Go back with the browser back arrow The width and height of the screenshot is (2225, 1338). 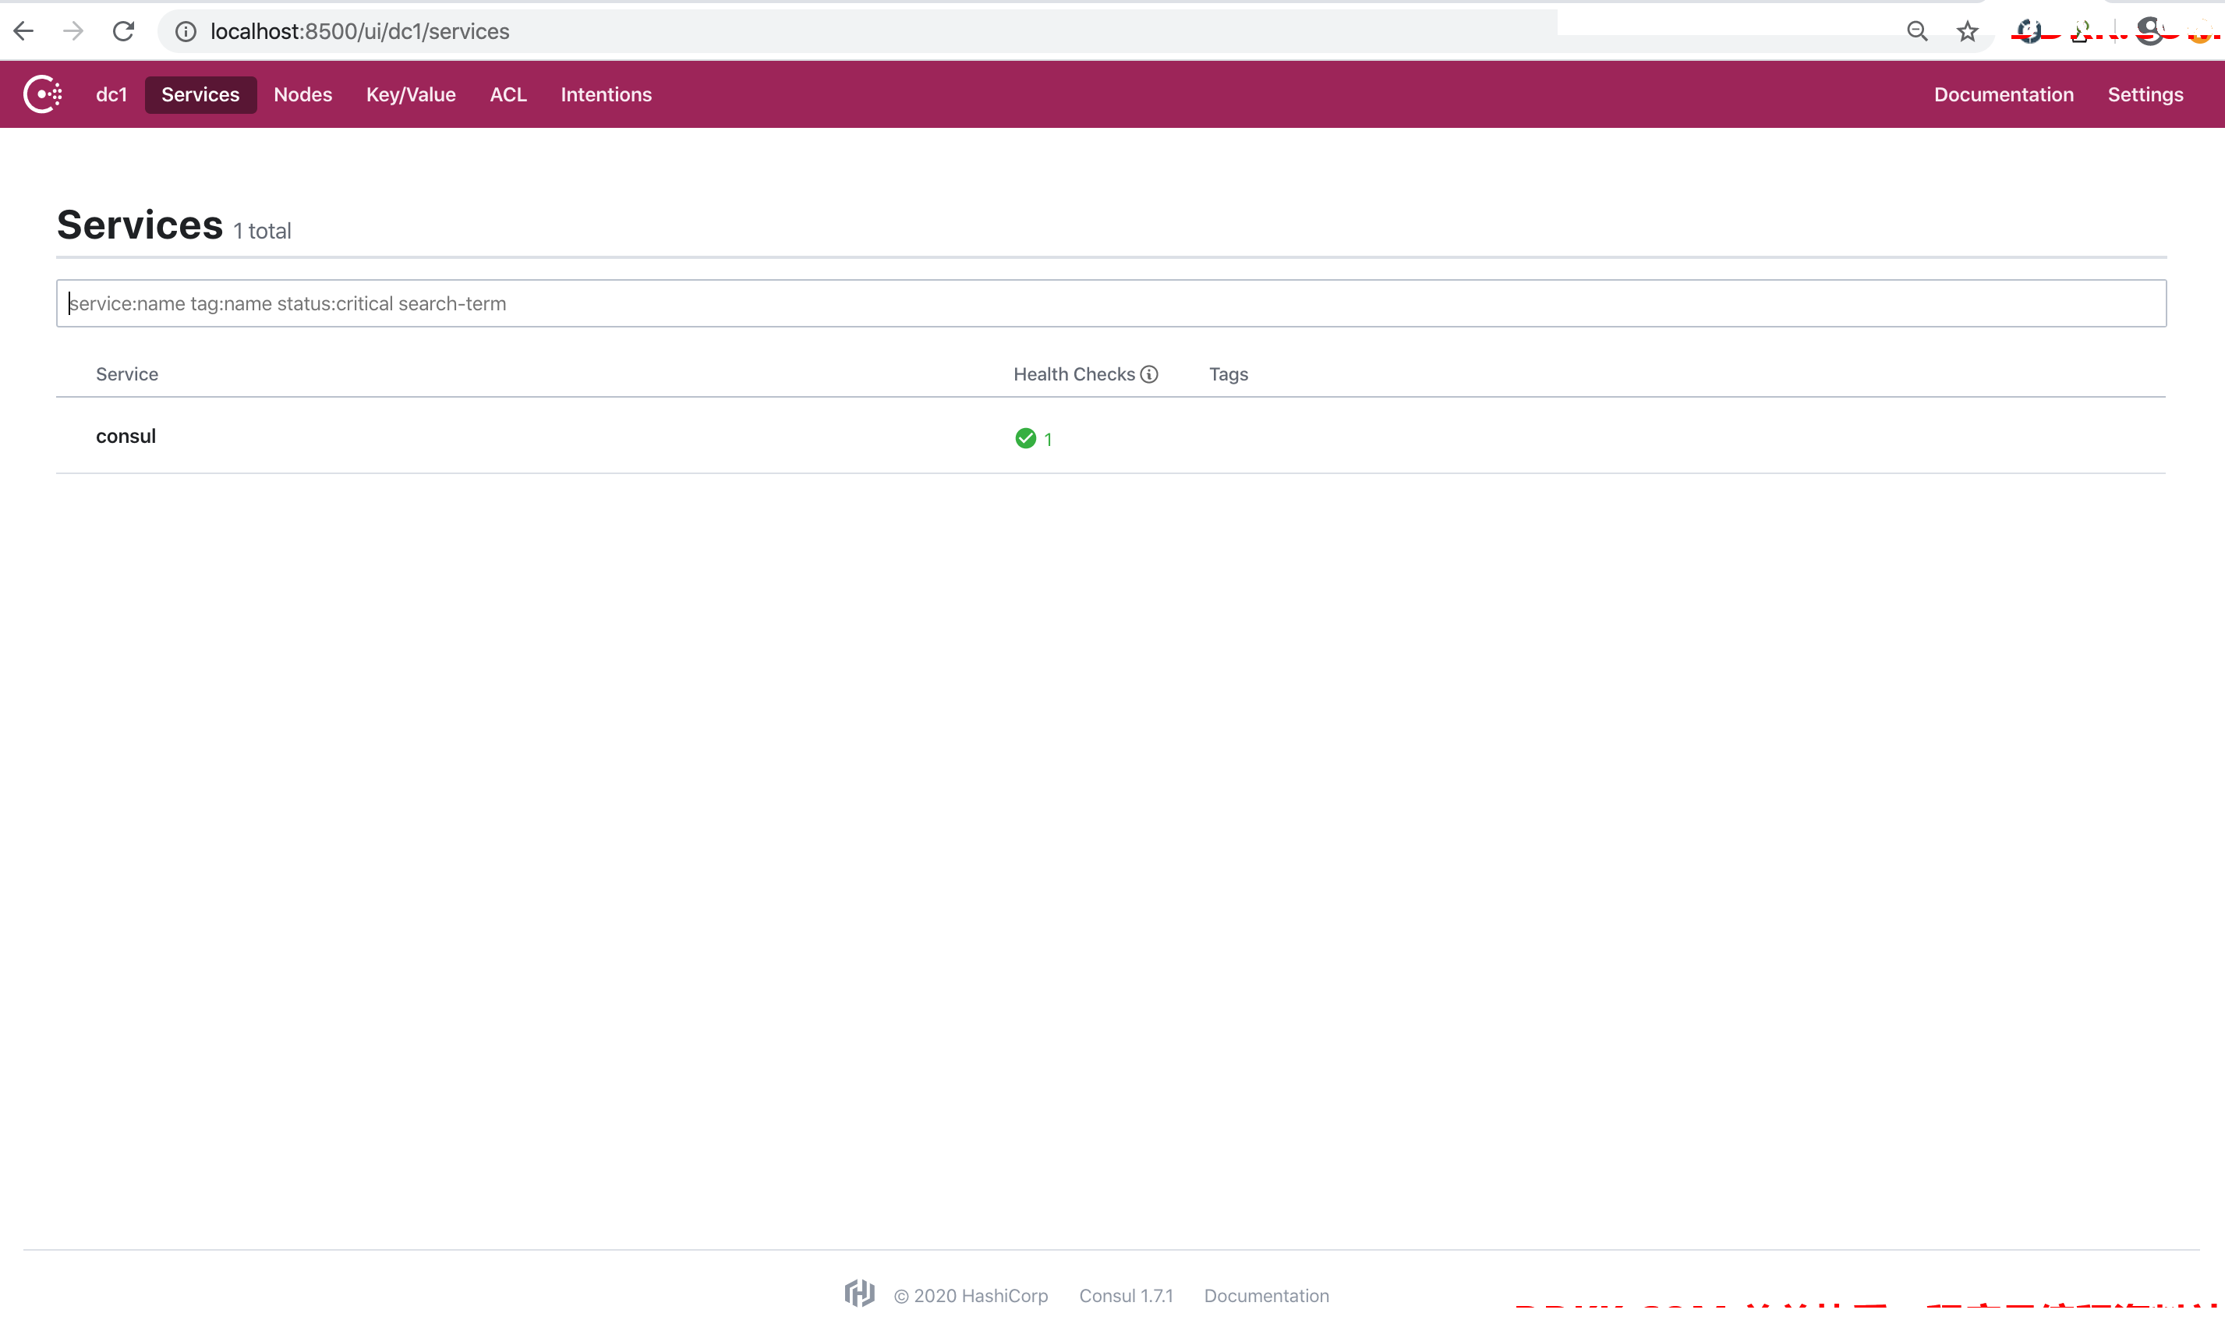coord(23,31)
